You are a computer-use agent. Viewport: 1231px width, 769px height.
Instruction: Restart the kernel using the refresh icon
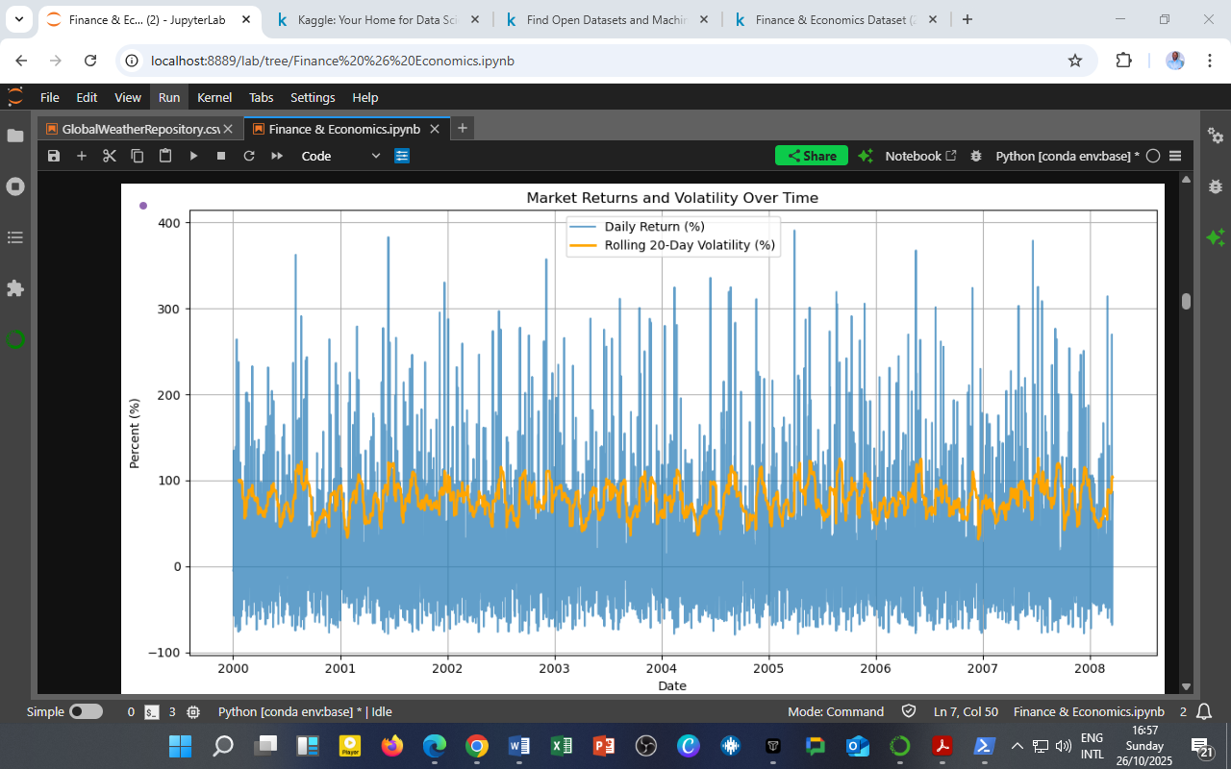coord(249,156)
